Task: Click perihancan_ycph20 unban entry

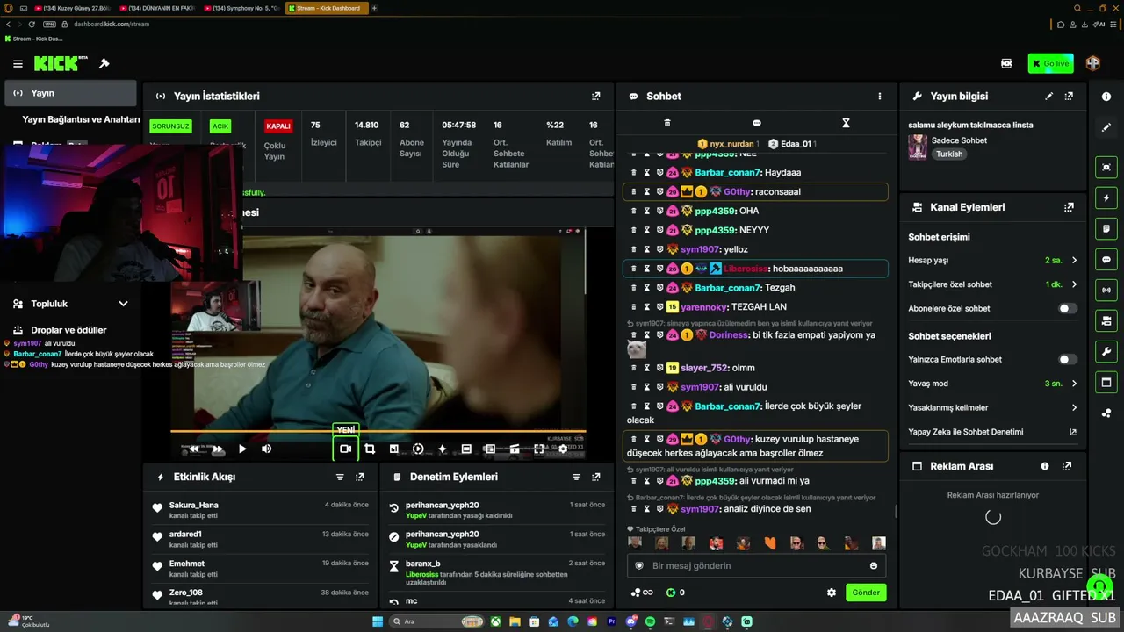Action: tap(498, 510)
